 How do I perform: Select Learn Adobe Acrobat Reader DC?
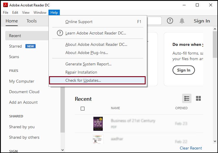[x=98, y=33]
